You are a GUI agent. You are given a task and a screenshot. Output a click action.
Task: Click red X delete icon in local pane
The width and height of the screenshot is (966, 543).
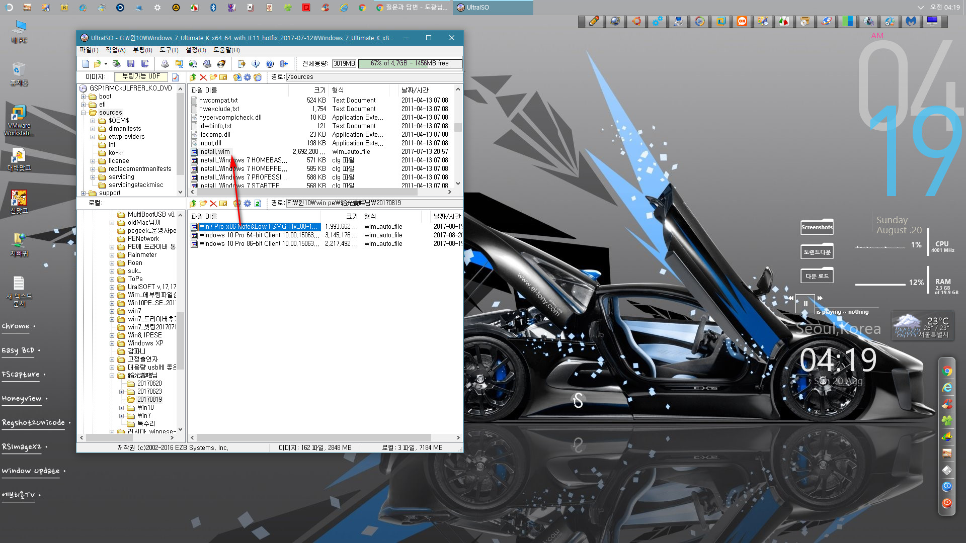(213, 203)
